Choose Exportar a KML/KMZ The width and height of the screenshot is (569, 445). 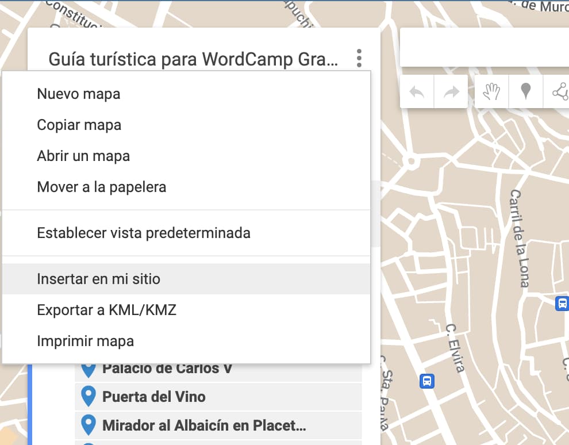coord(106,310)
